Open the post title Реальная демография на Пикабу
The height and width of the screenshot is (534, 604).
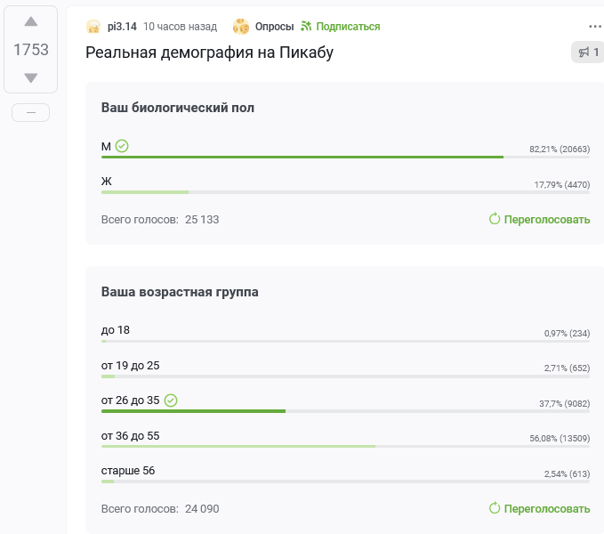click(209, 53)
